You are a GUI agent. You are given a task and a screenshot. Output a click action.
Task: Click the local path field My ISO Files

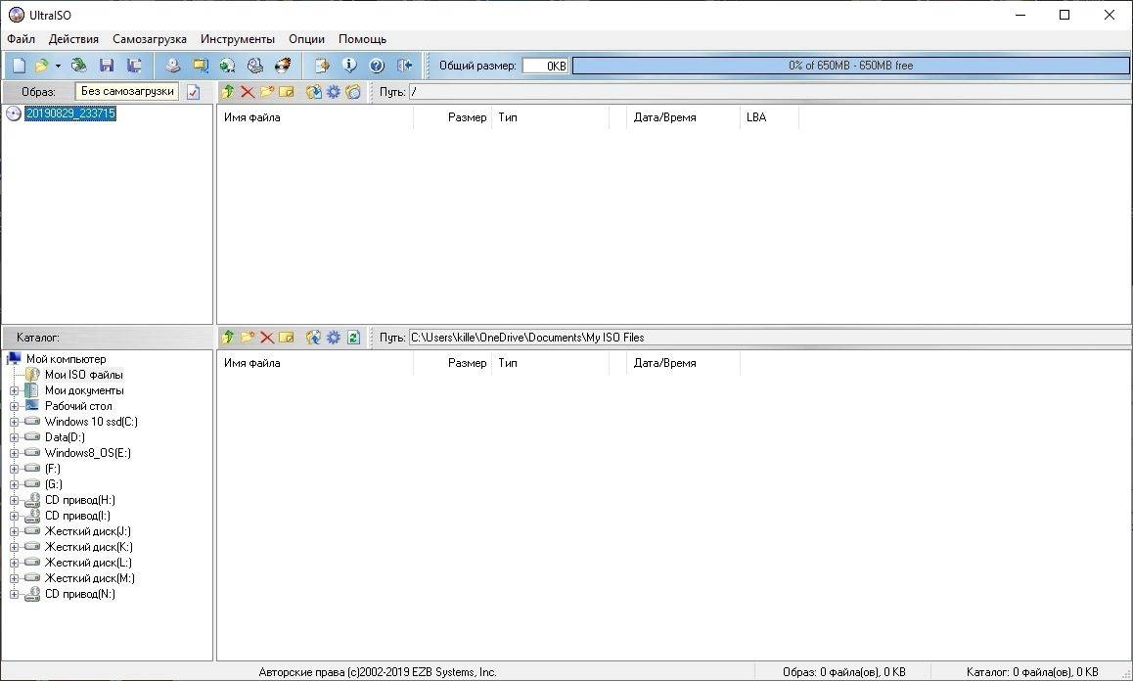(770, 338)
